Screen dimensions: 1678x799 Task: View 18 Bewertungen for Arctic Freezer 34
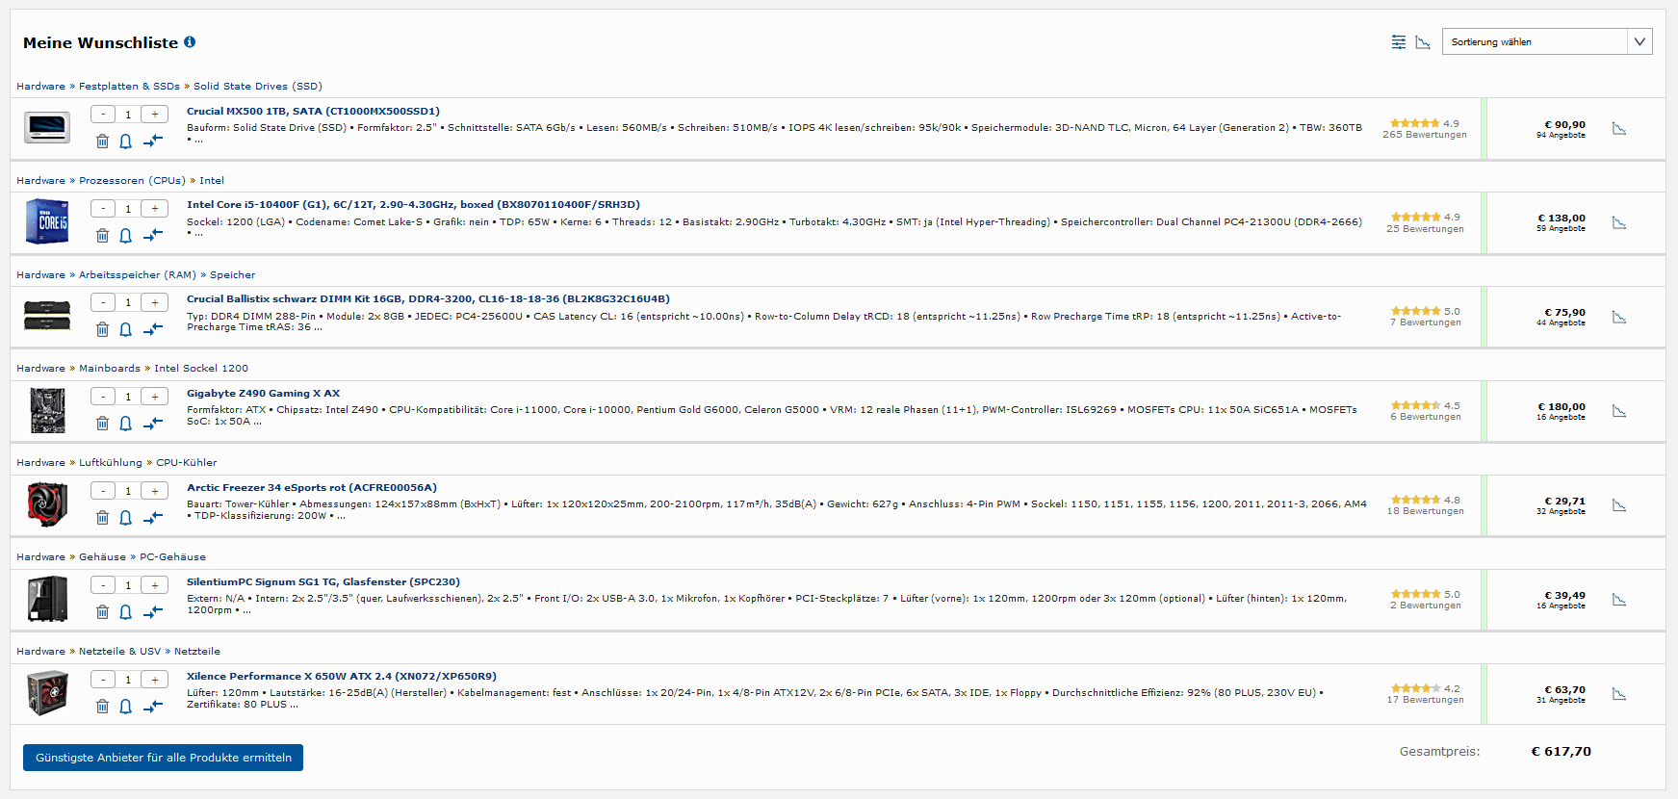(x=1425, y=511)
